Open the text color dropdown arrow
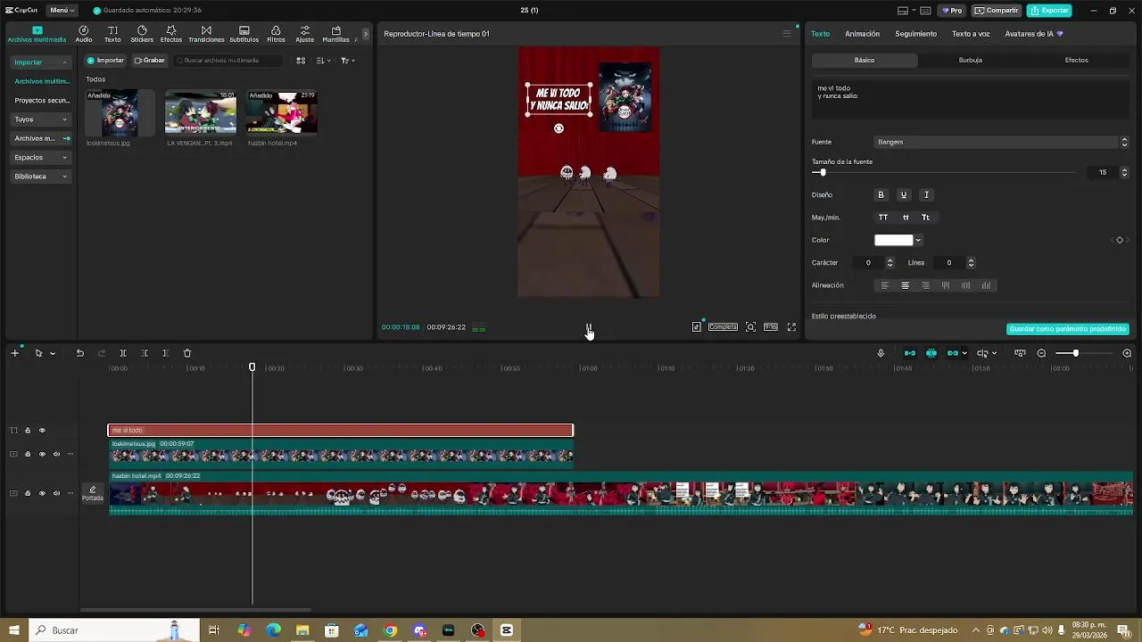This screenshot has width=1142, height=642. [918, 240]
